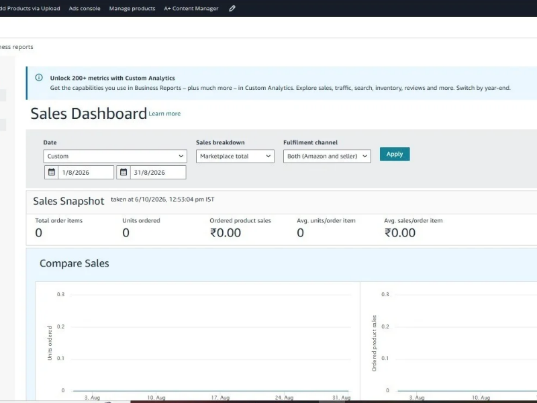Open A+ Content Manager

click(x=191, y=9)
